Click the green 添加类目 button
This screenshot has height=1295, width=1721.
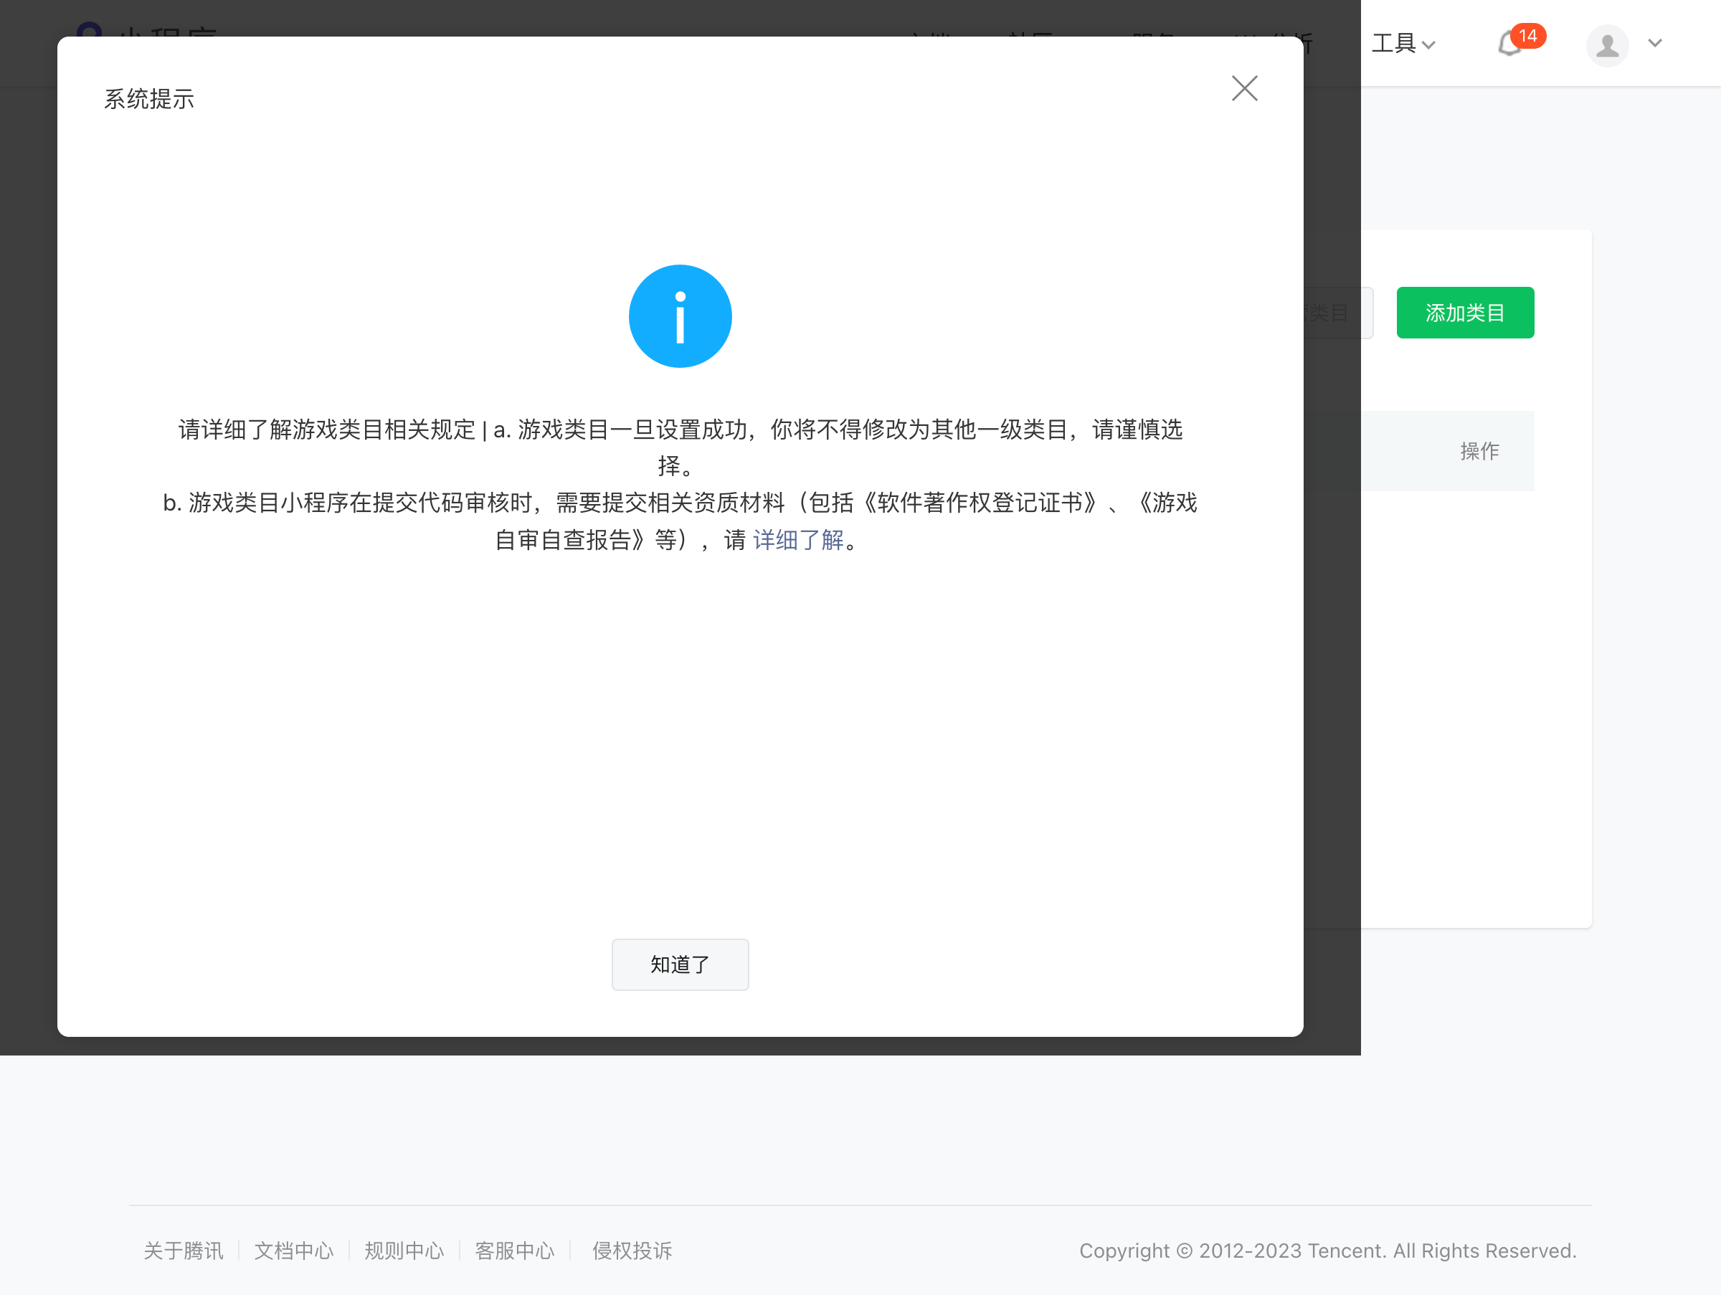[x=1464, y=313]
